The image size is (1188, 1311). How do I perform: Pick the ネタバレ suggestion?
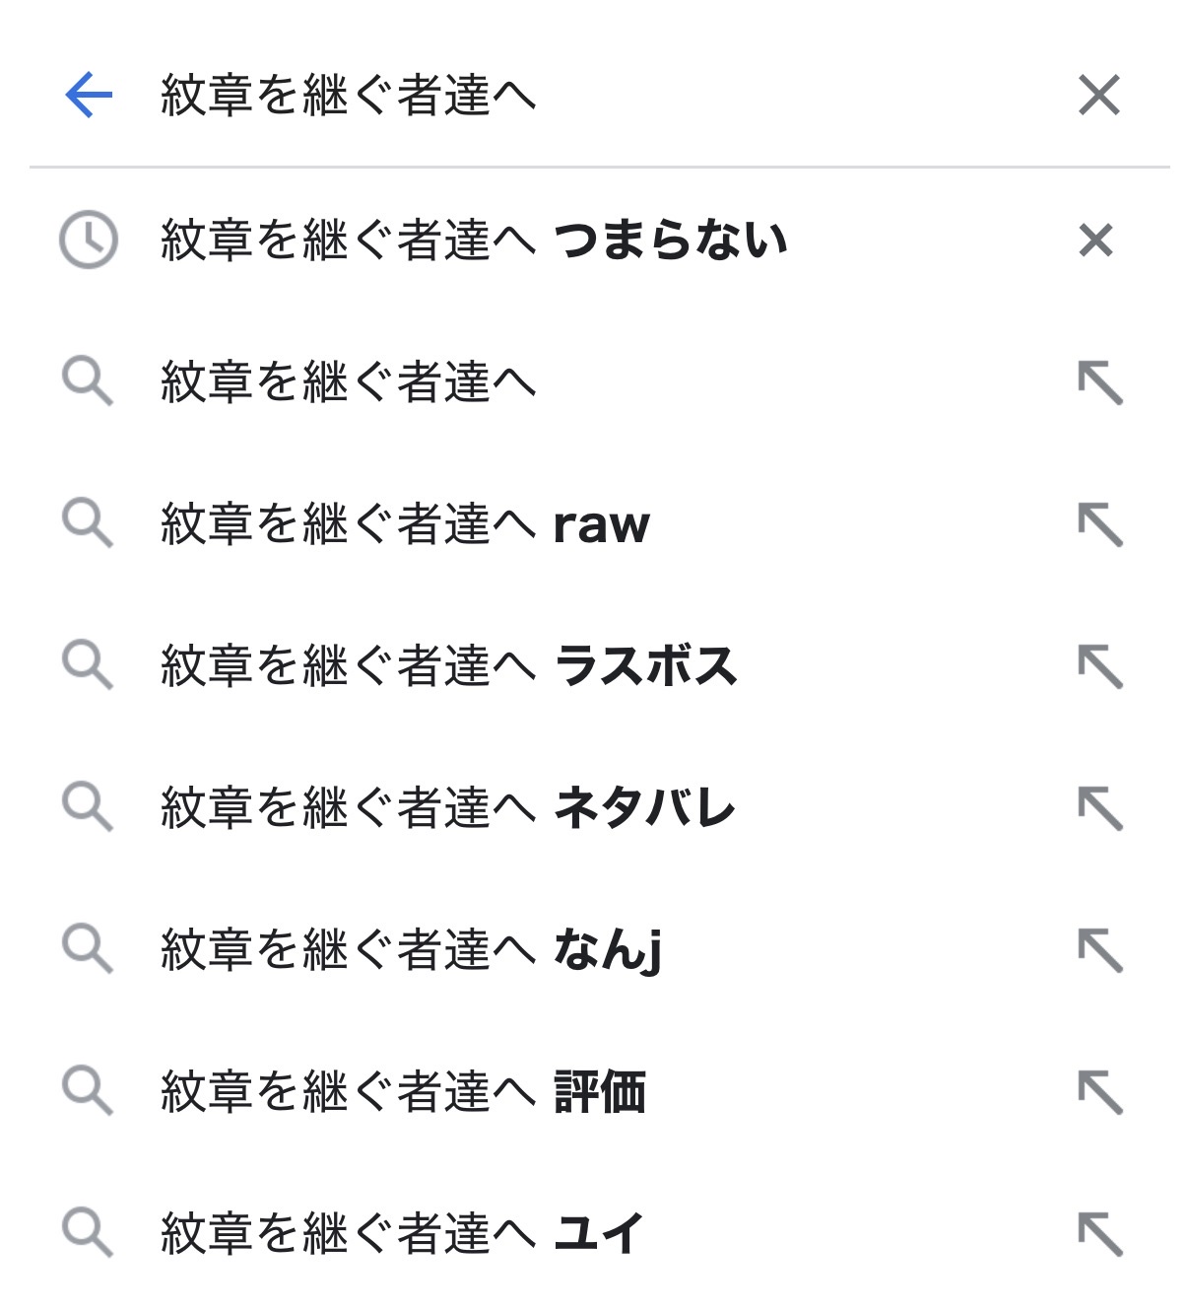[448, 808]
